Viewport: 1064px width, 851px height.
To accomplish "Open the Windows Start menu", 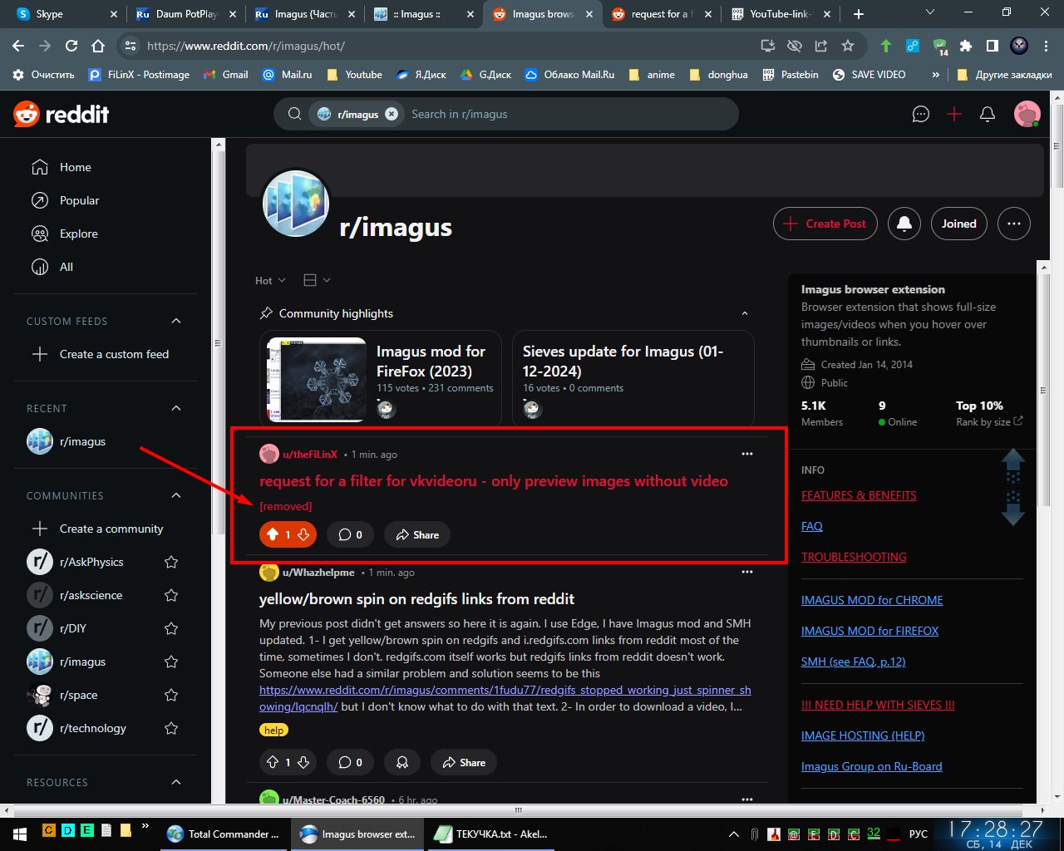I will [20, 834].
